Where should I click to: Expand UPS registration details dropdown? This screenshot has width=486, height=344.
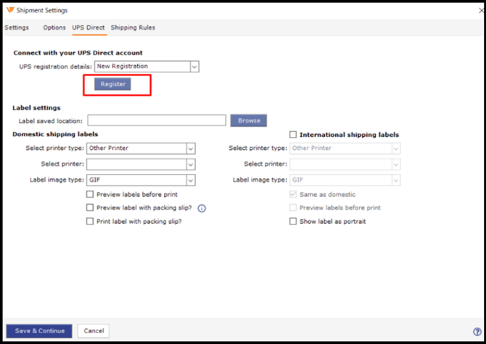click(x=194, y=67)
